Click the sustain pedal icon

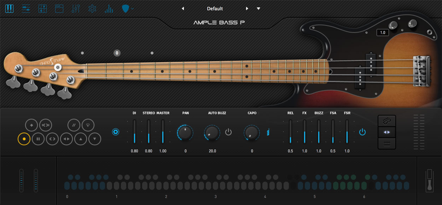430,181
